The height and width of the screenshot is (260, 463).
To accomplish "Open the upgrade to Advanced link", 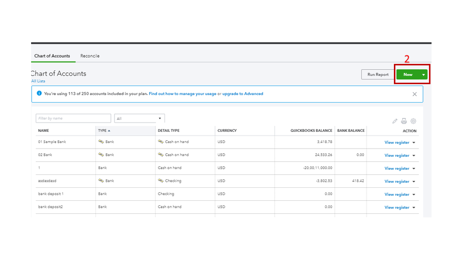I will point(242,94).
